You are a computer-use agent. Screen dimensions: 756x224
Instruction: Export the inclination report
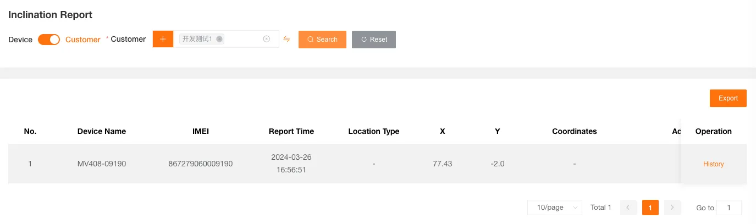[728, 98]
